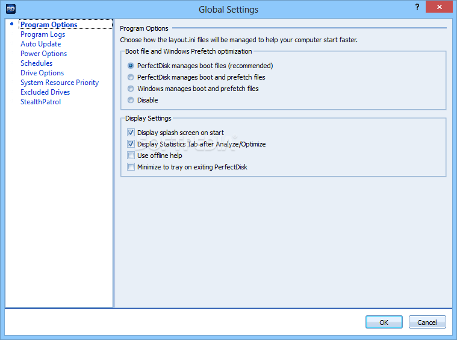Click the 'Boot file and Windows Prefetch optimization' group label
Viewport: 457px width, 340px height.
[x=188, y=51]
